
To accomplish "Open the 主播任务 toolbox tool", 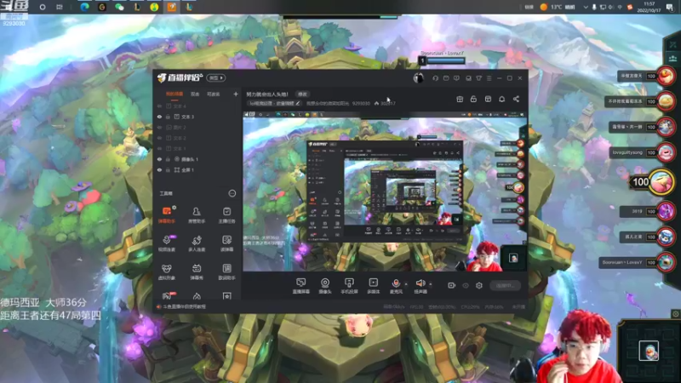I will coord(226,215).
